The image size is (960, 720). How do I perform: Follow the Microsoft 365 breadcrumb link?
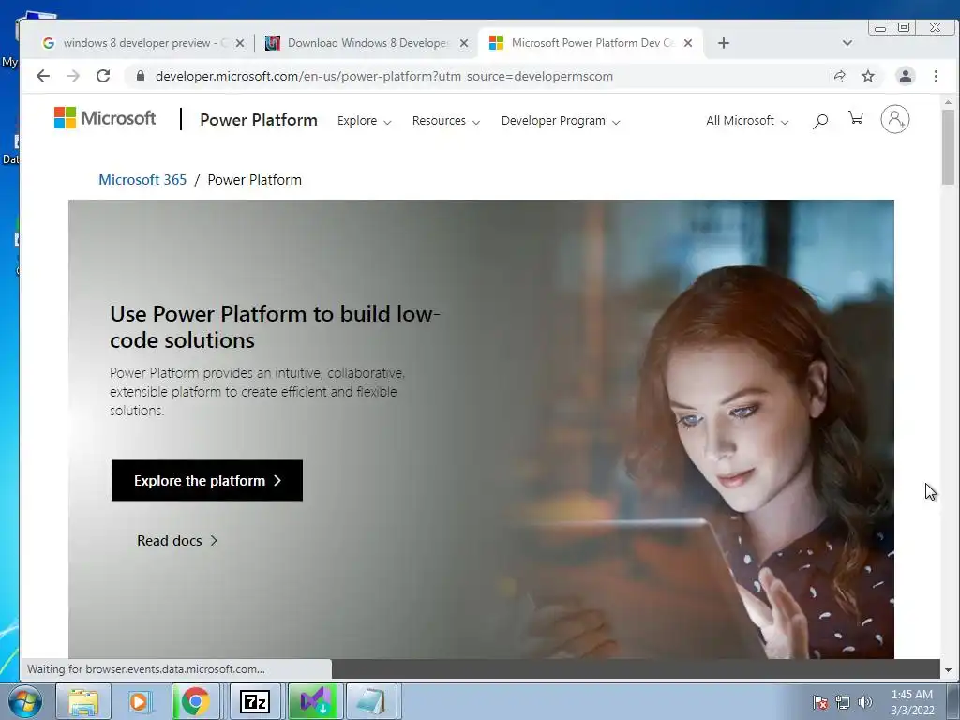pyautogui.click(x=142, y=179)
